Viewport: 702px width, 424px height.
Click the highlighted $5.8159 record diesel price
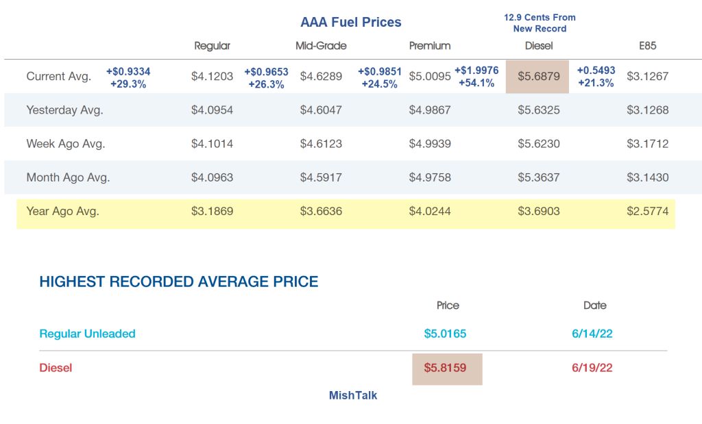447,369
